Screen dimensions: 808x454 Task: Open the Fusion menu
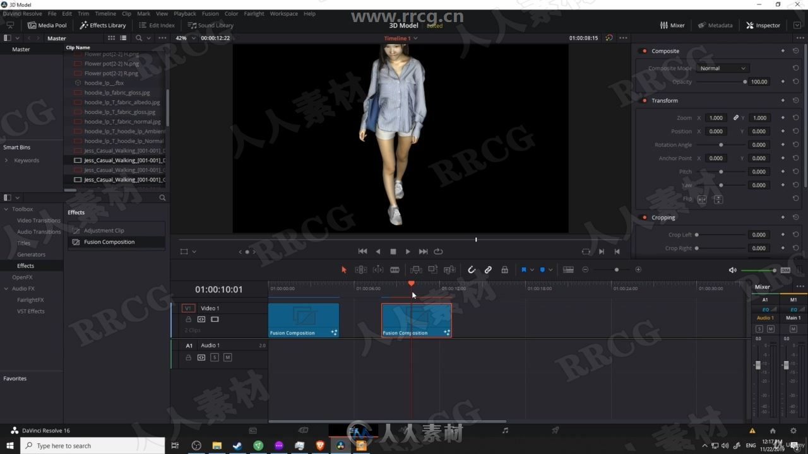tap(210, 13)
